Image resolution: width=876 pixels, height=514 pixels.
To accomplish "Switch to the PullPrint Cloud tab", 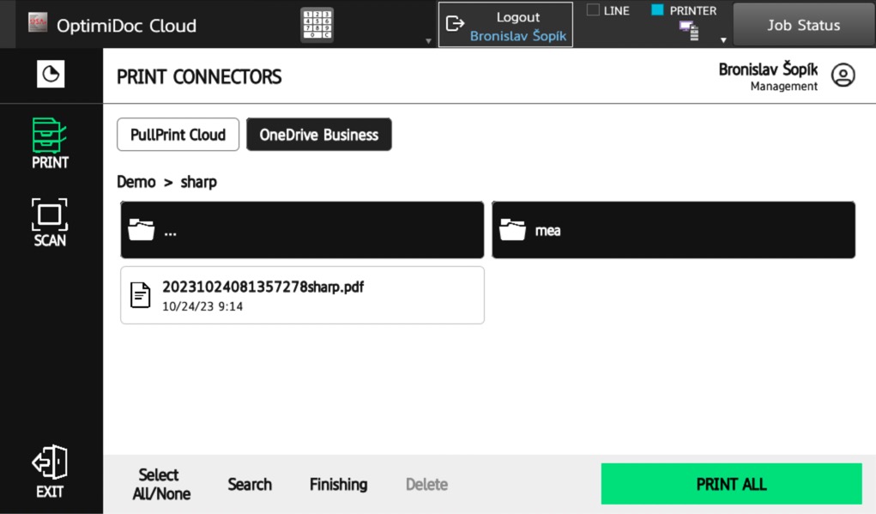I will coord(178,135).
